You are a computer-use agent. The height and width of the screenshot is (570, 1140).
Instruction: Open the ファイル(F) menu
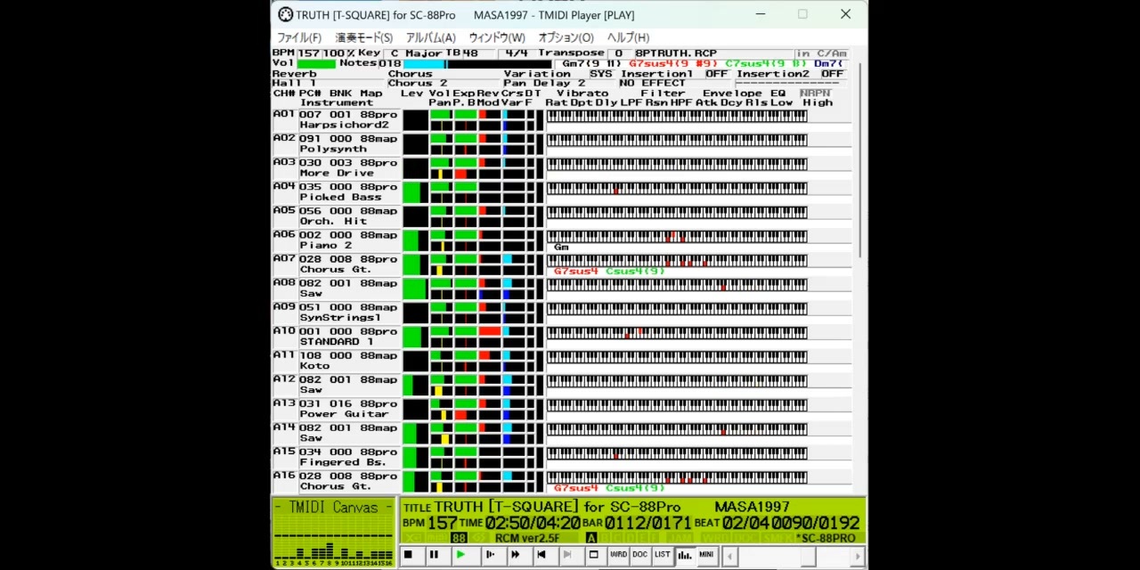pyautogui.click(x=299, y=37)
